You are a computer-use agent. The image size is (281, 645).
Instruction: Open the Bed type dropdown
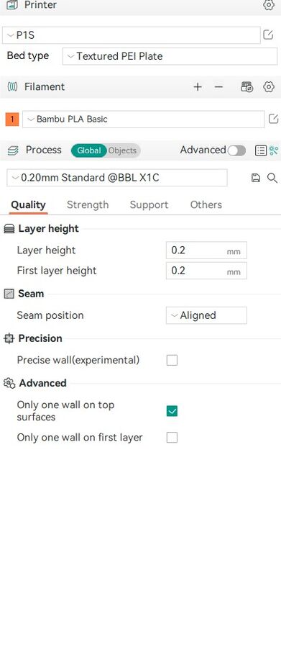(x=170, y=56)
